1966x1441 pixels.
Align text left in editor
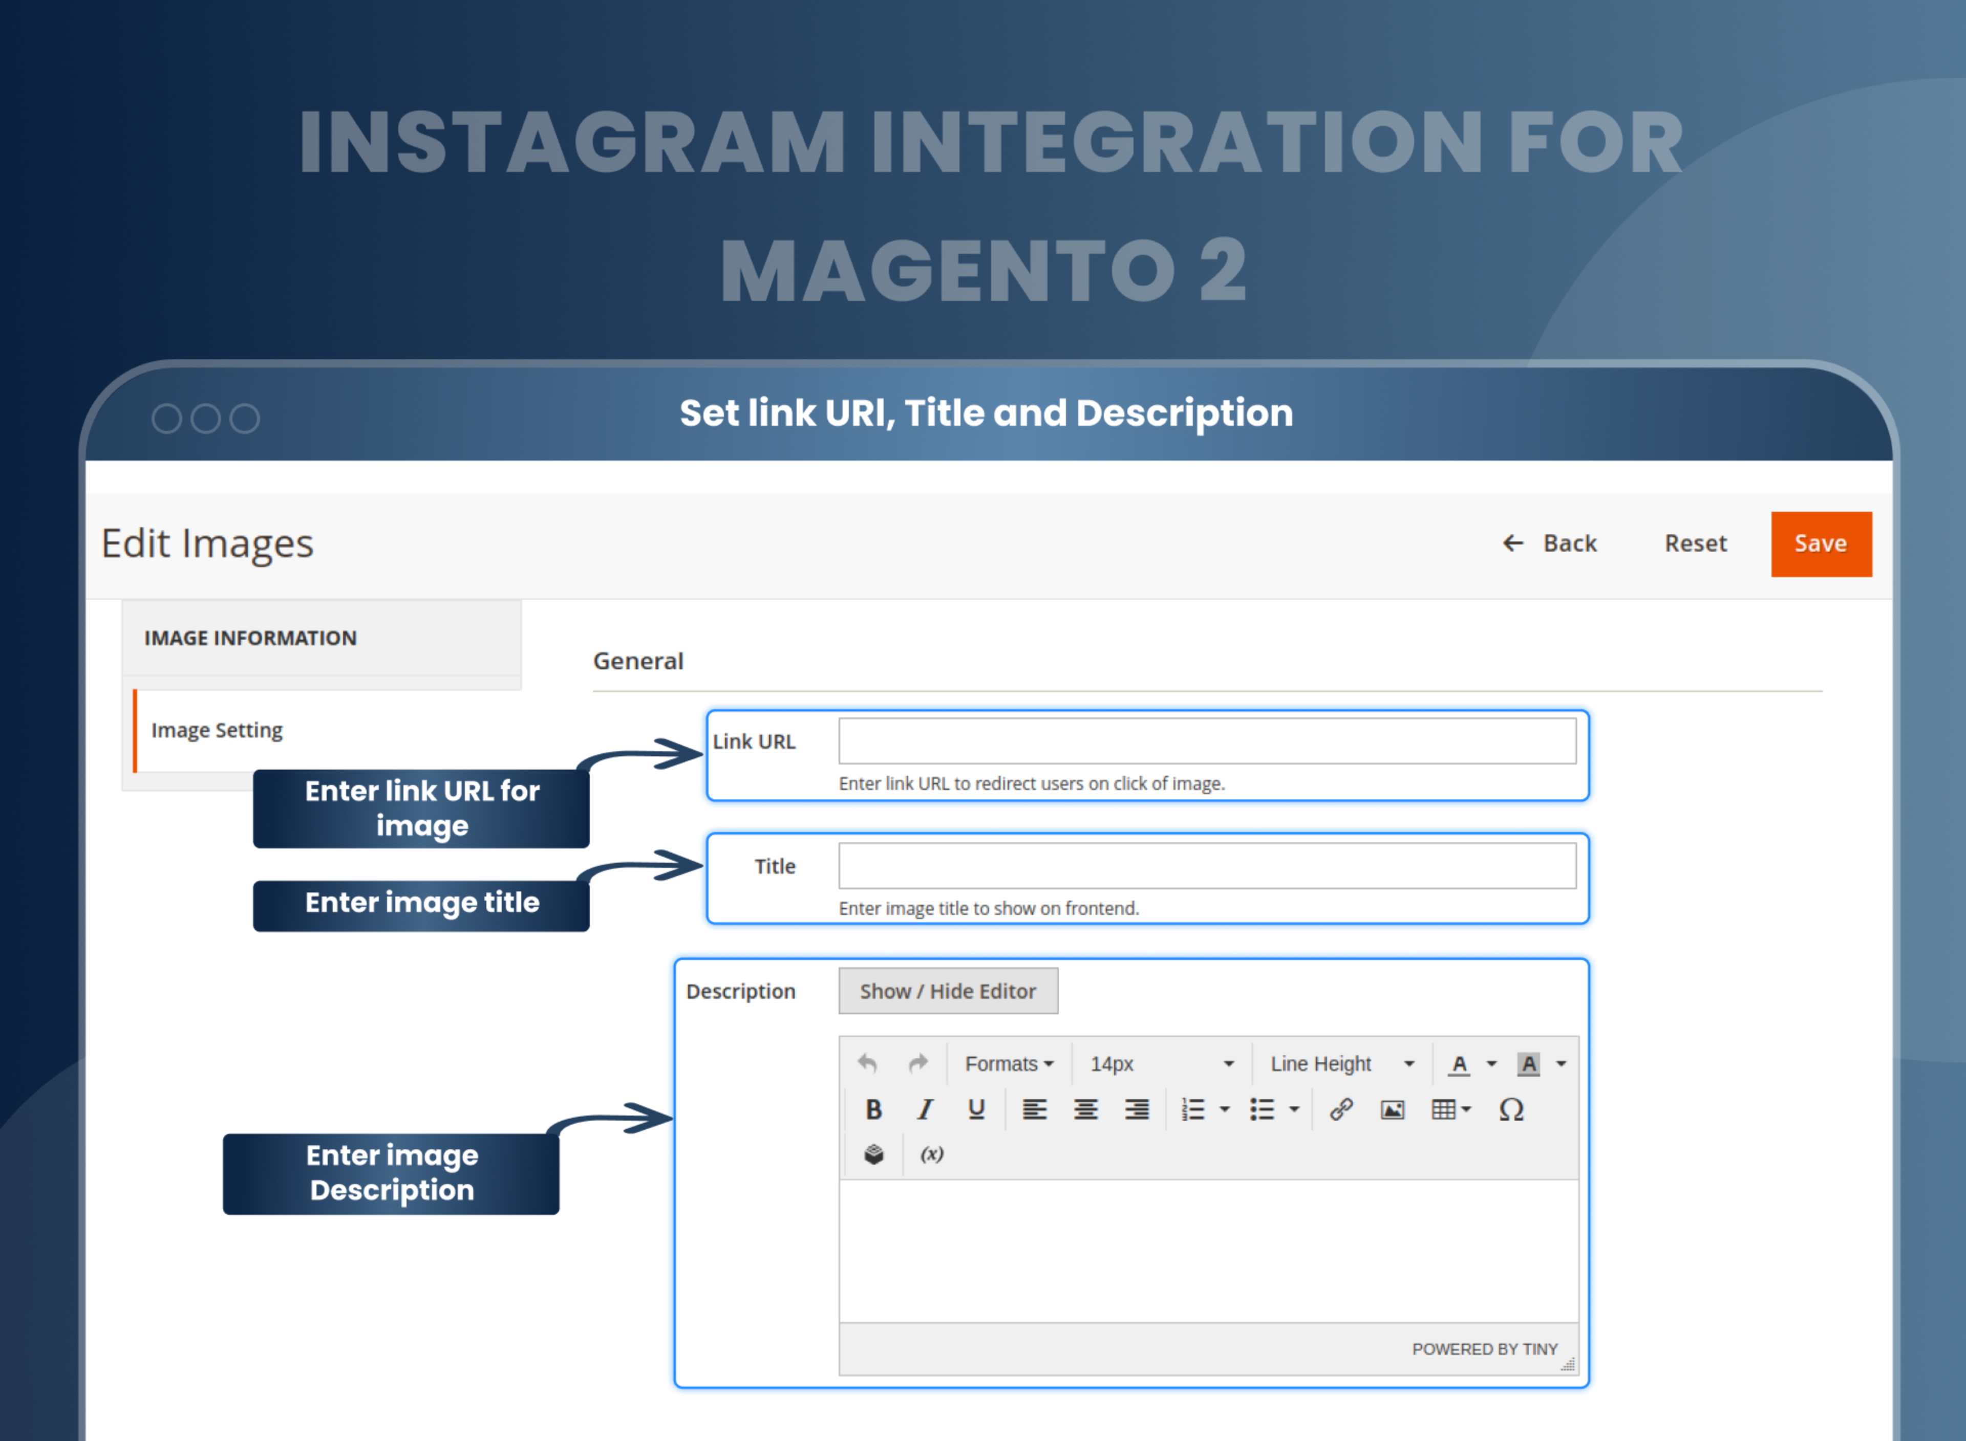click(1034, 1109)
